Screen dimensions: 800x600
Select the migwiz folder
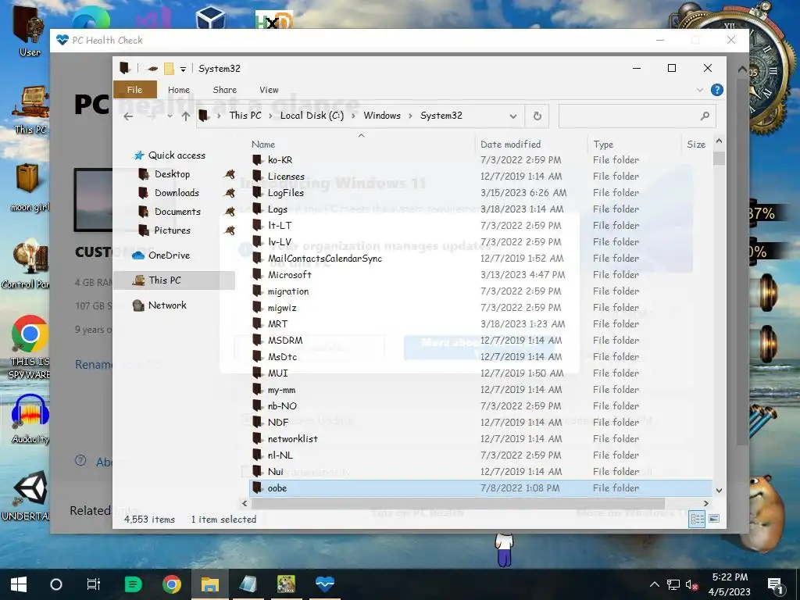pyautogui.click(x=281, y=308)
